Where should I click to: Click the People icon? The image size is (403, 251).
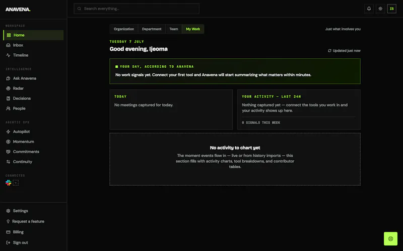point(8,108)
